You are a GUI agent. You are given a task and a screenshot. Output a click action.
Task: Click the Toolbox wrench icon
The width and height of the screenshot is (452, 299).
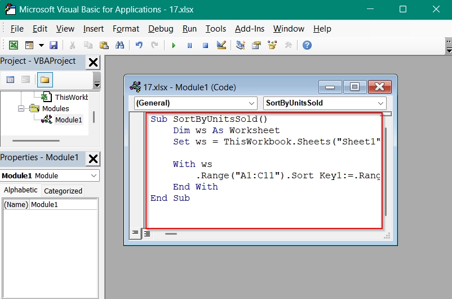point(288,45)
